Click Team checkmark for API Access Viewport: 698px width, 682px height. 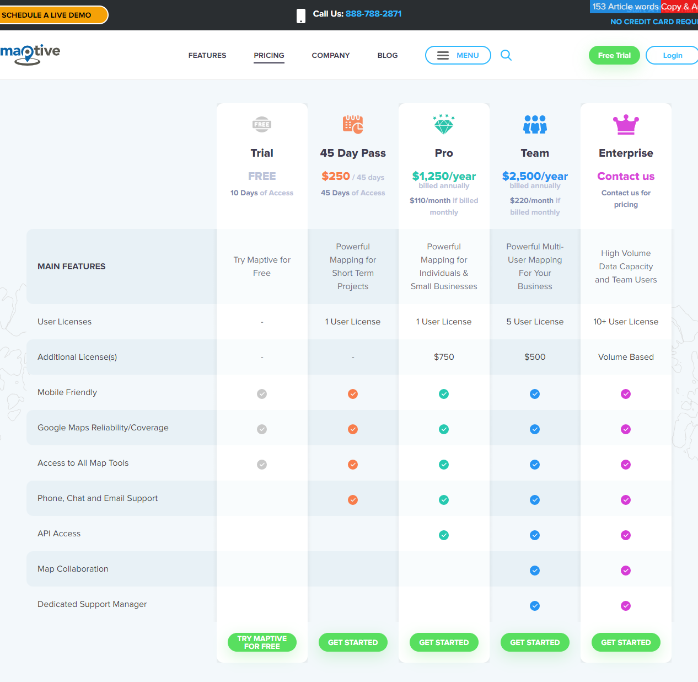535,535
